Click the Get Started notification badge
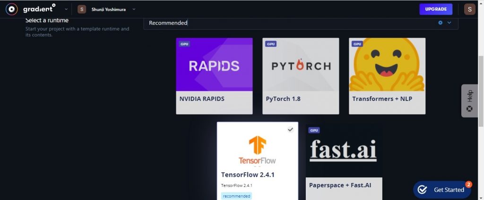The height and width of the screenshot is (200, 484). [x=468, y=184]
